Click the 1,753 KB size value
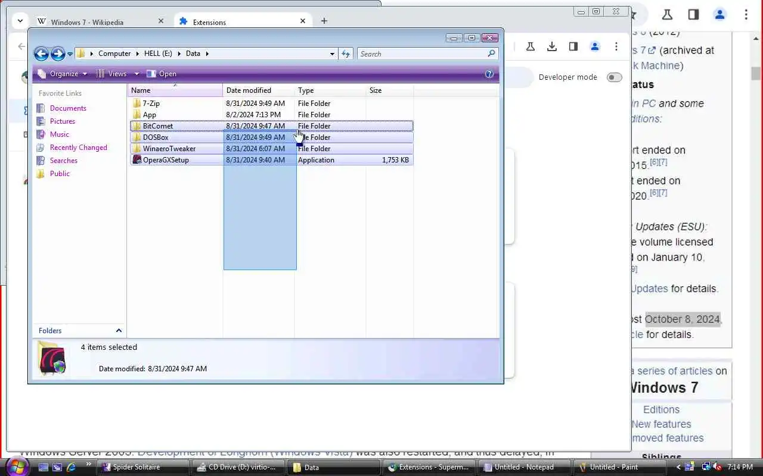This screenshot has height=476, width=763. point(395,160)
